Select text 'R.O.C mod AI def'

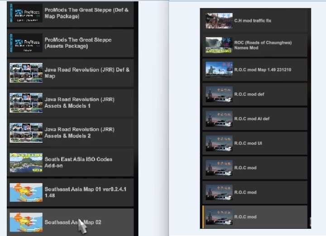(252, 119)
